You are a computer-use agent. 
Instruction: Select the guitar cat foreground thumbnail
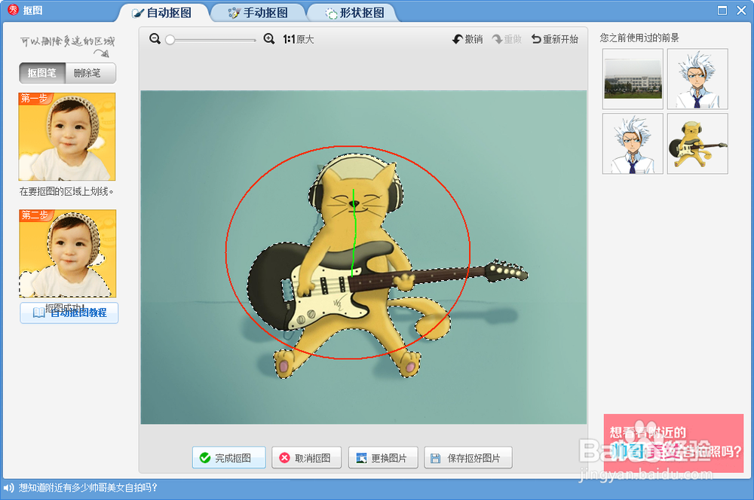coord(697,144)
